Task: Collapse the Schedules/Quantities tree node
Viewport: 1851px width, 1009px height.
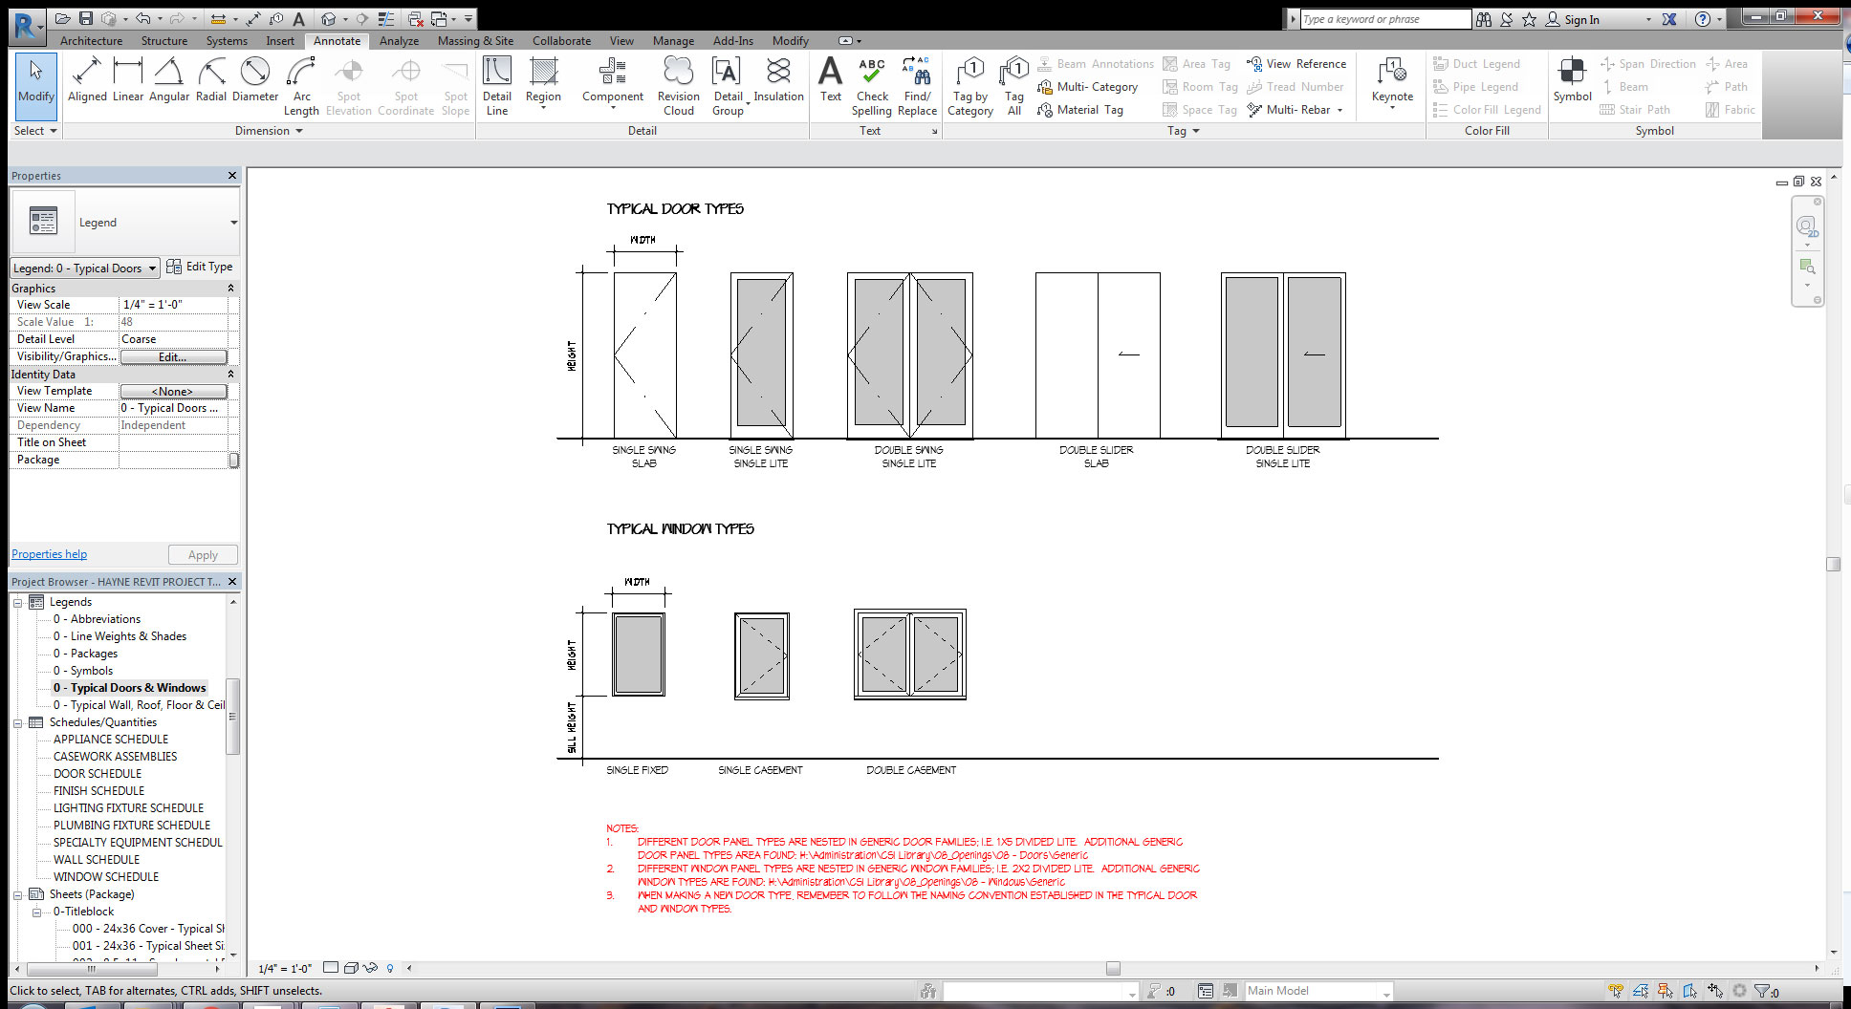Action: (x=18, y=722)
